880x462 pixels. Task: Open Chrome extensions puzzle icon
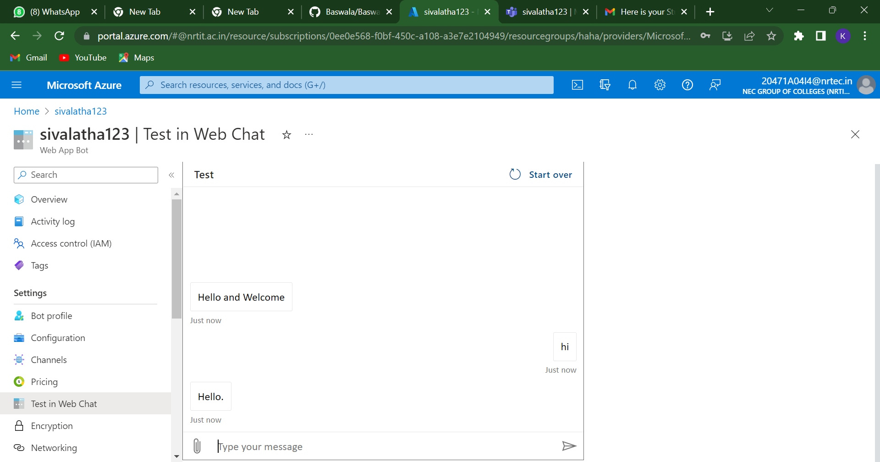click(799, 36)
